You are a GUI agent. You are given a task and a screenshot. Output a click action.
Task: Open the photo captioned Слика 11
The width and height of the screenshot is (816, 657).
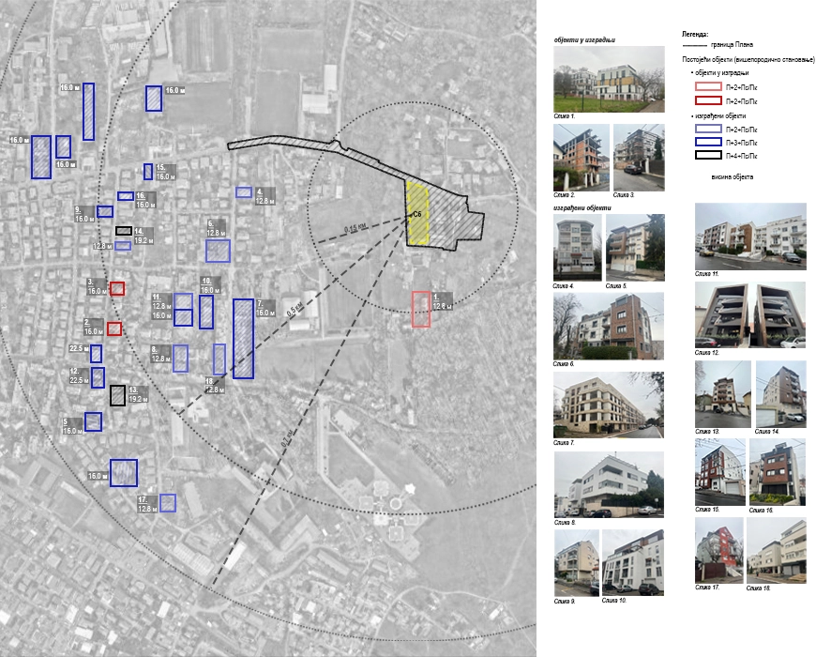(750, 237)
